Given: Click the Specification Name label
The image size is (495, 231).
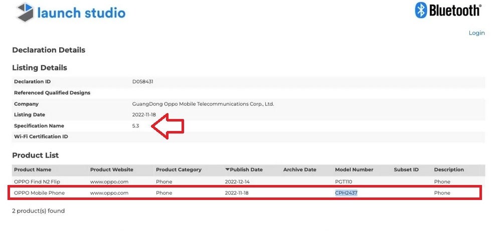Looking at the screenshot, I should pos(39,126).
